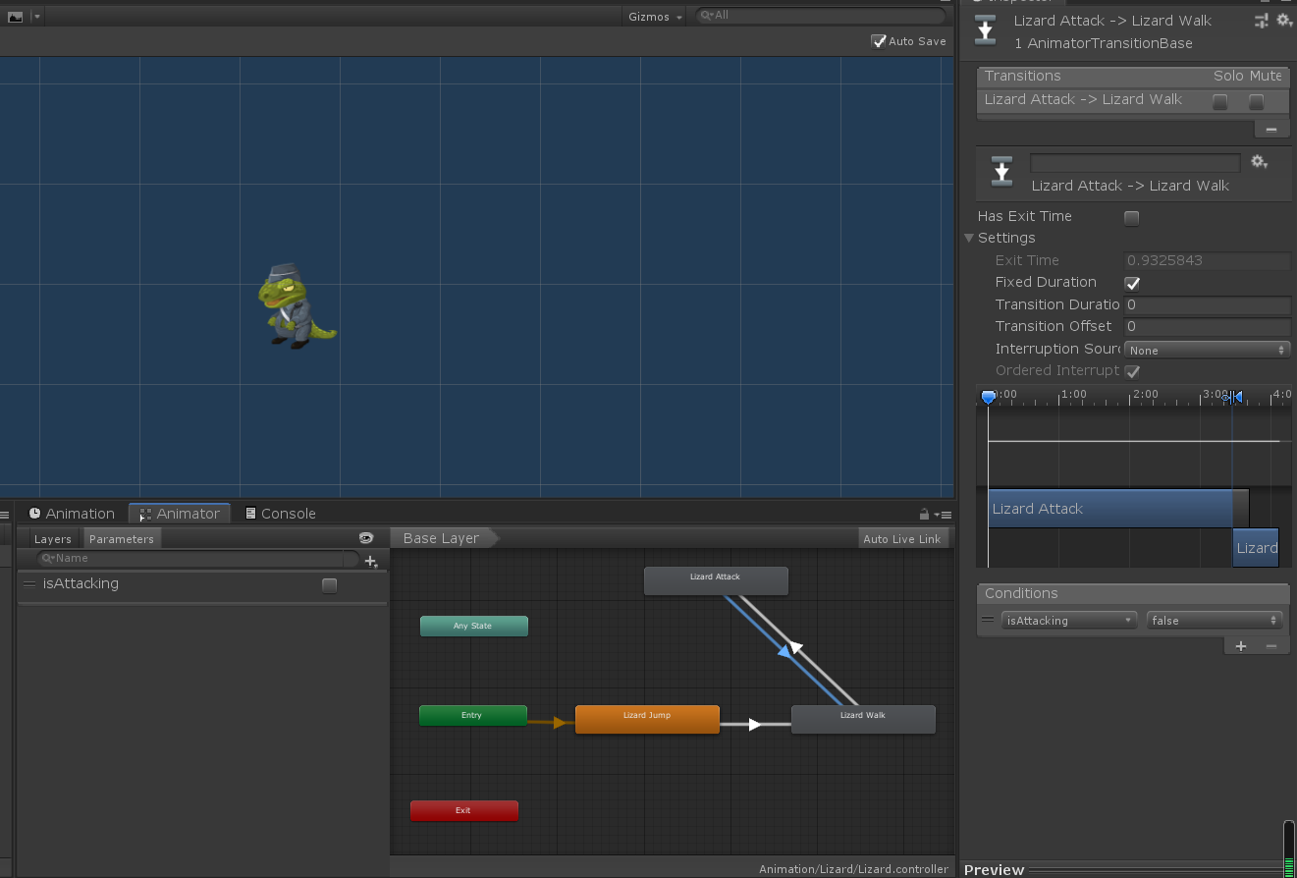This screenshot has width=1297, height=878.
Task: Select the Lizard Jump to Walk transition arrow
Action: [x=755, y=725]
